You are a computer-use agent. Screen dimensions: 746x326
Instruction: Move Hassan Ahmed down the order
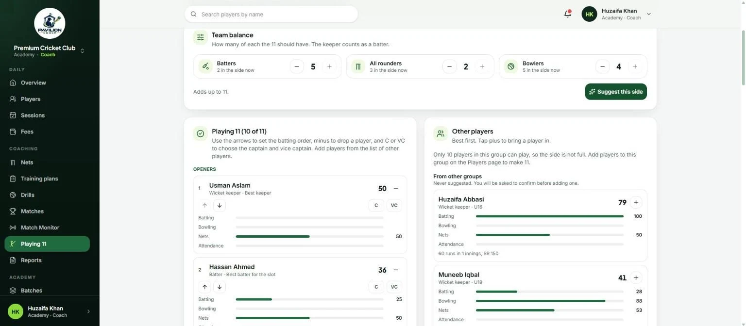point(220,287)
